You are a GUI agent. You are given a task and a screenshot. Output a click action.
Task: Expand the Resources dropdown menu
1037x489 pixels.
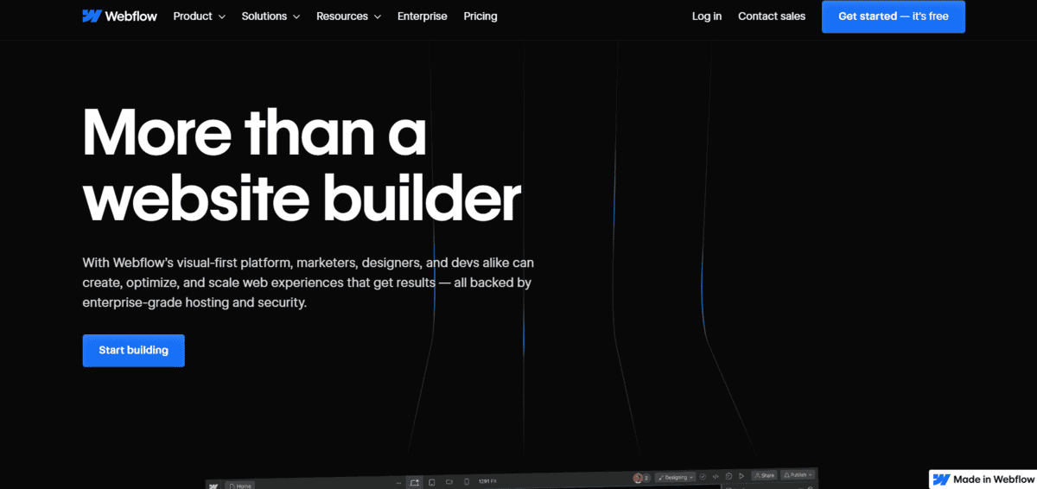[348, 16]
